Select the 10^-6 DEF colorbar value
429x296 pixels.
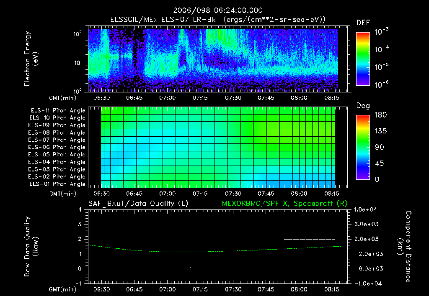tap(381, 84)
